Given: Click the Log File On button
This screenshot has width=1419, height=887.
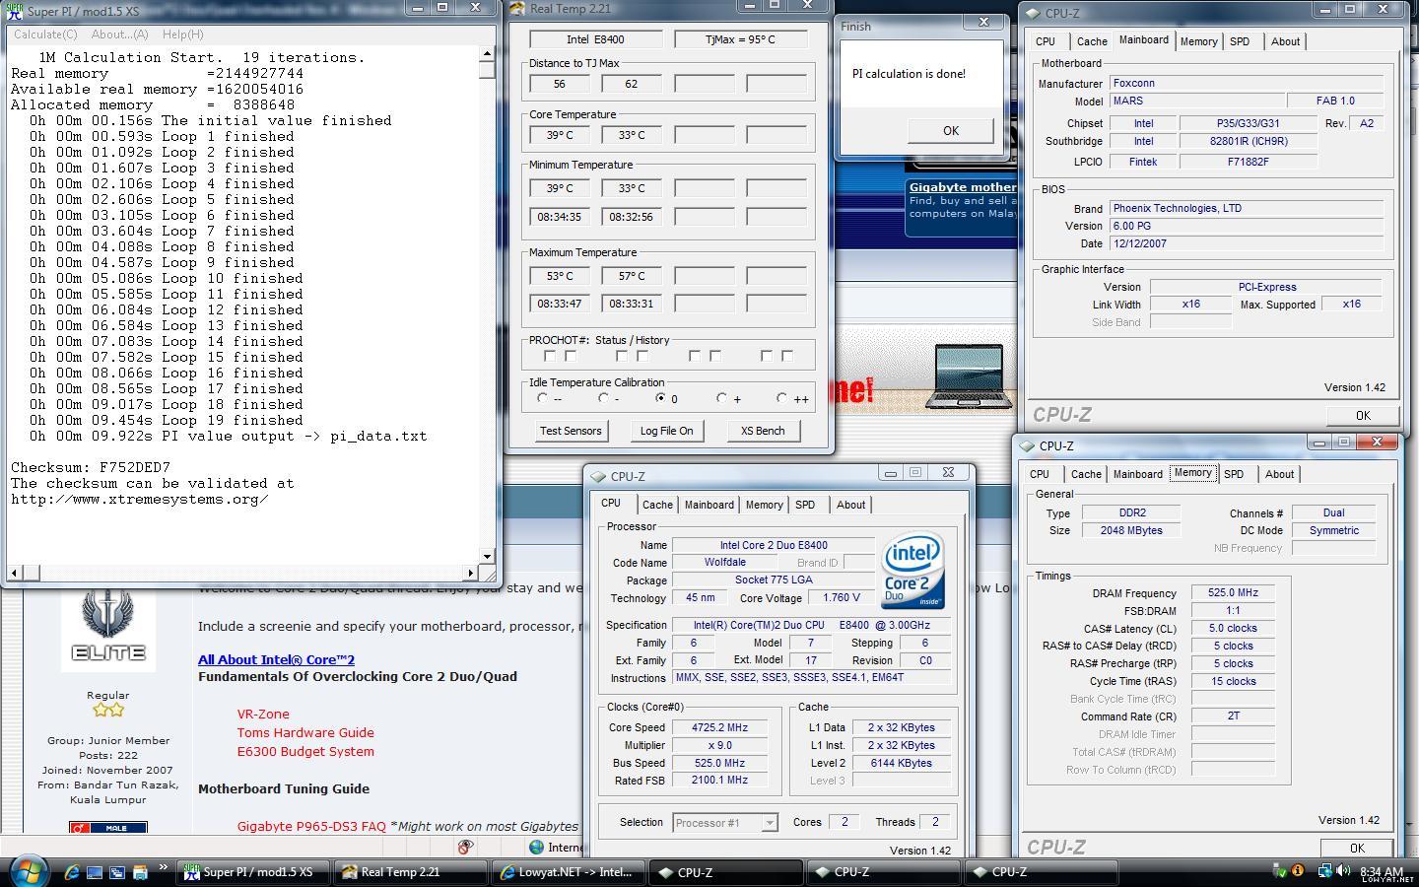Looking at the screenshot, I should [x=666, y=431].
